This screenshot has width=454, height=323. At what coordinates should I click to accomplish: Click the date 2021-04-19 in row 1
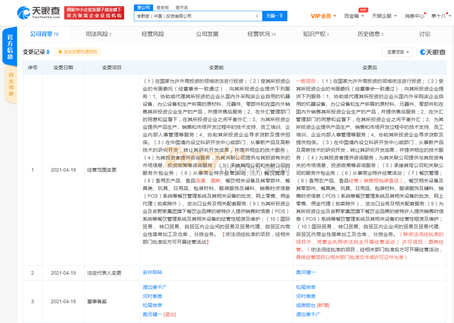click(x=63, y=170)
